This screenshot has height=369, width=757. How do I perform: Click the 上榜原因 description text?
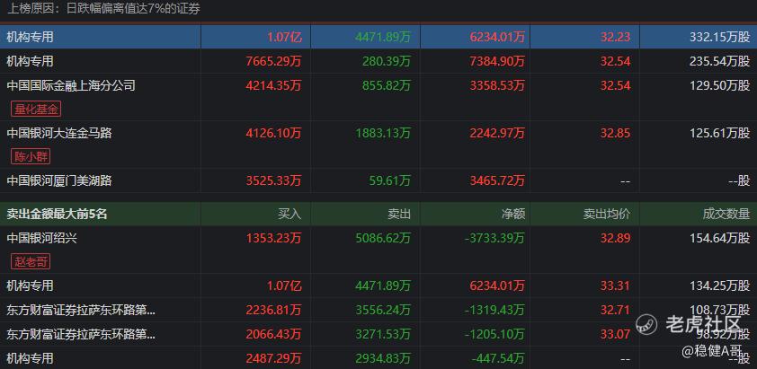click(x=103, y=9)
